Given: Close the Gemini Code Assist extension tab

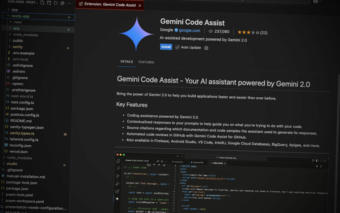Looking at the screenshot, I should coord(140,6).
